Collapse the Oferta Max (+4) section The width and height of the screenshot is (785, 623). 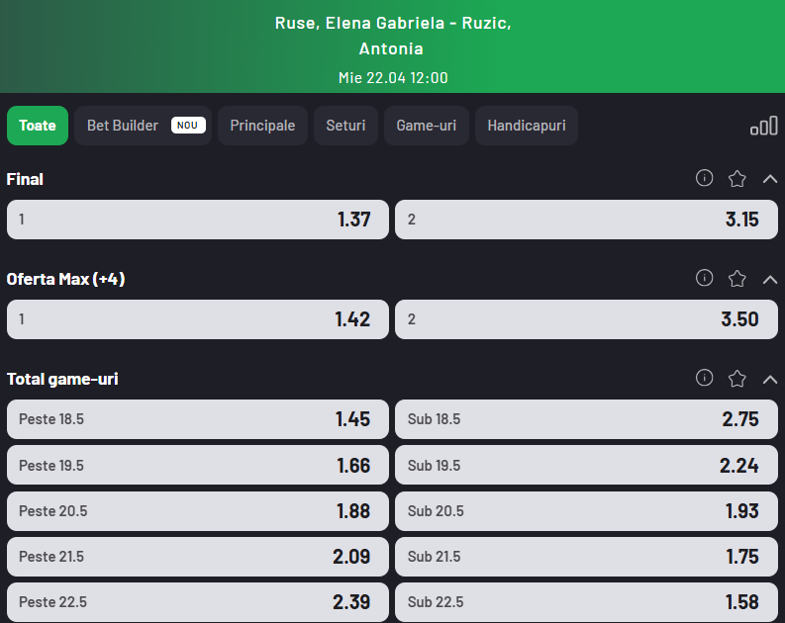[x=770, y=279]
